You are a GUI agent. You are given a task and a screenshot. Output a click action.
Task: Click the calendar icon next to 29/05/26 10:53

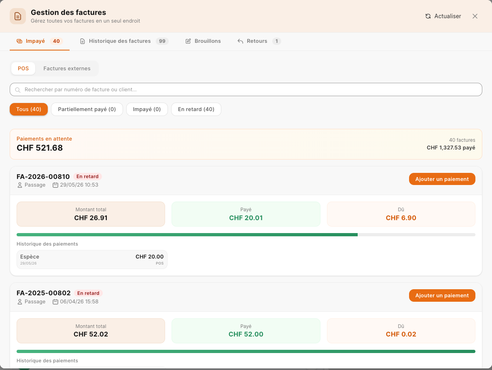(x=55, y=185)
